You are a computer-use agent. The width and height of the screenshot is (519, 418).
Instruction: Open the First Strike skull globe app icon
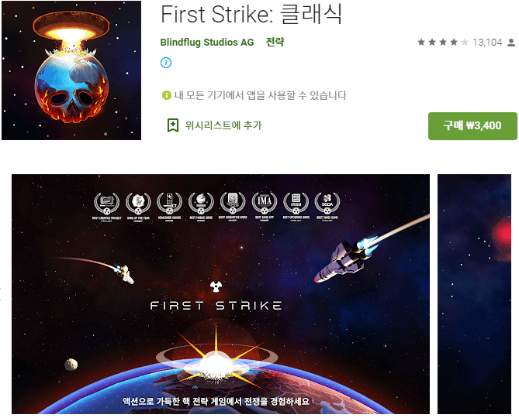(71, 70)
